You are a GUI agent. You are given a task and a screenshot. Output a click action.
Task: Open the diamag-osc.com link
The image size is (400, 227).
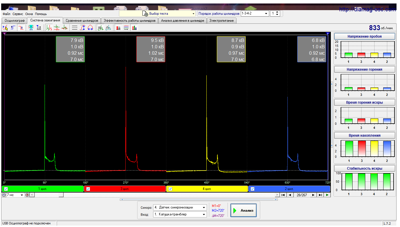pos(368,10)
